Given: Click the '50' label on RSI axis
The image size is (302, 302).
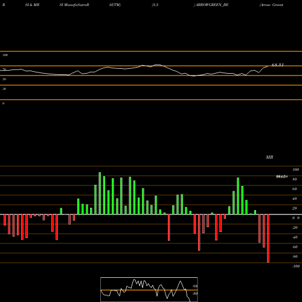Looking at the screenshot, I should pos(4,79).
